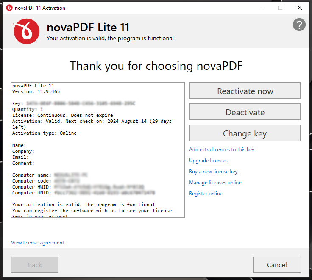312x280 pixels.
Task: Click the red novaPDF logo in header
Action: (x=26, y=31)
